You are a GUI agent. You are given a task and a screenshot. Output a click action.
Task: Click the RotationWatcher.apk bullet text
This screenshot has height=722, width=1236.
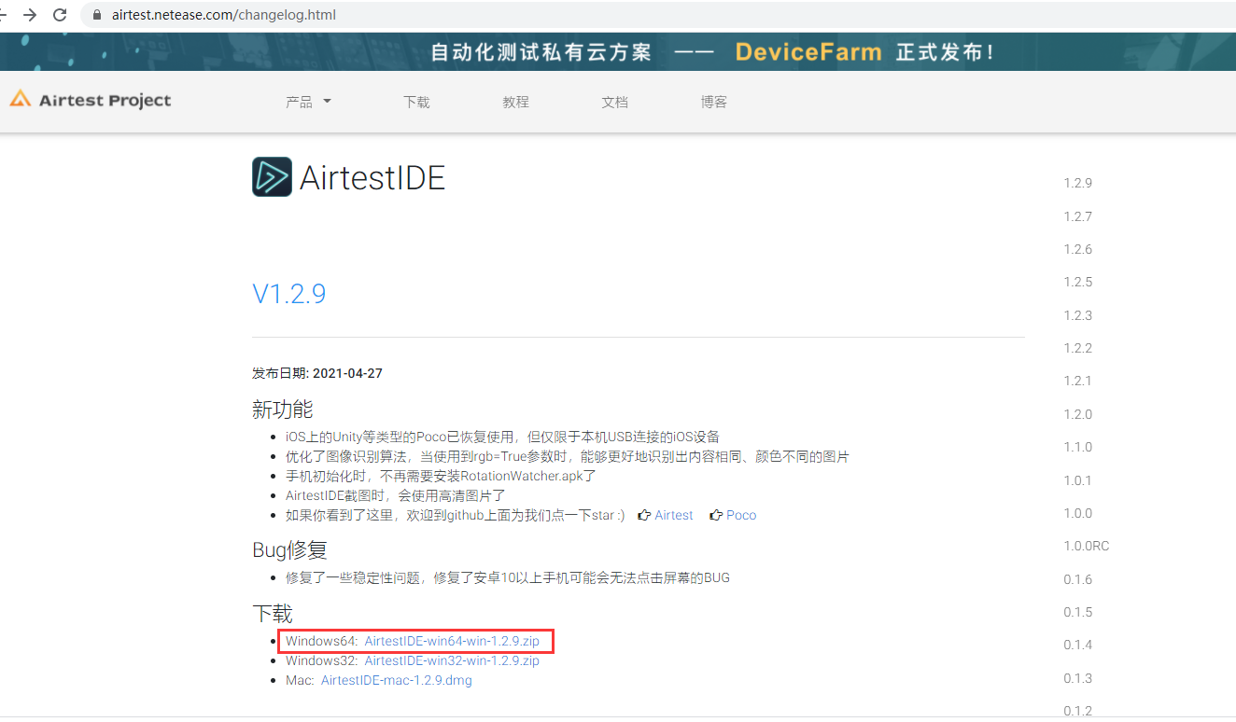tap(441, 476)
